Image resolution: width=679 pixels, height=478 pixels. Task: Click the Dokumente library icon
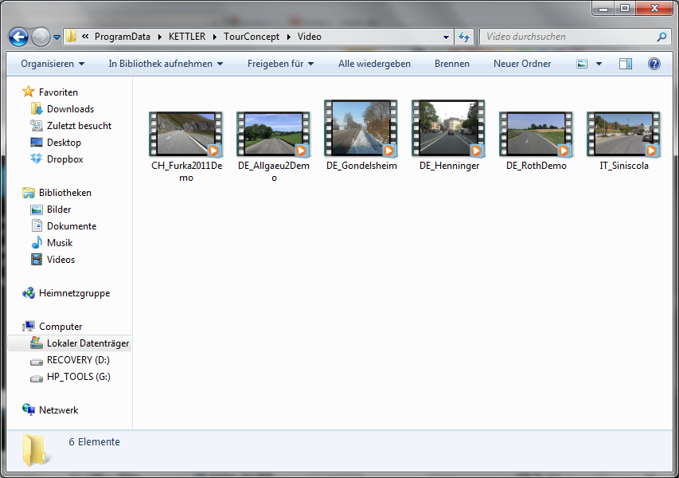click(37, 225)
